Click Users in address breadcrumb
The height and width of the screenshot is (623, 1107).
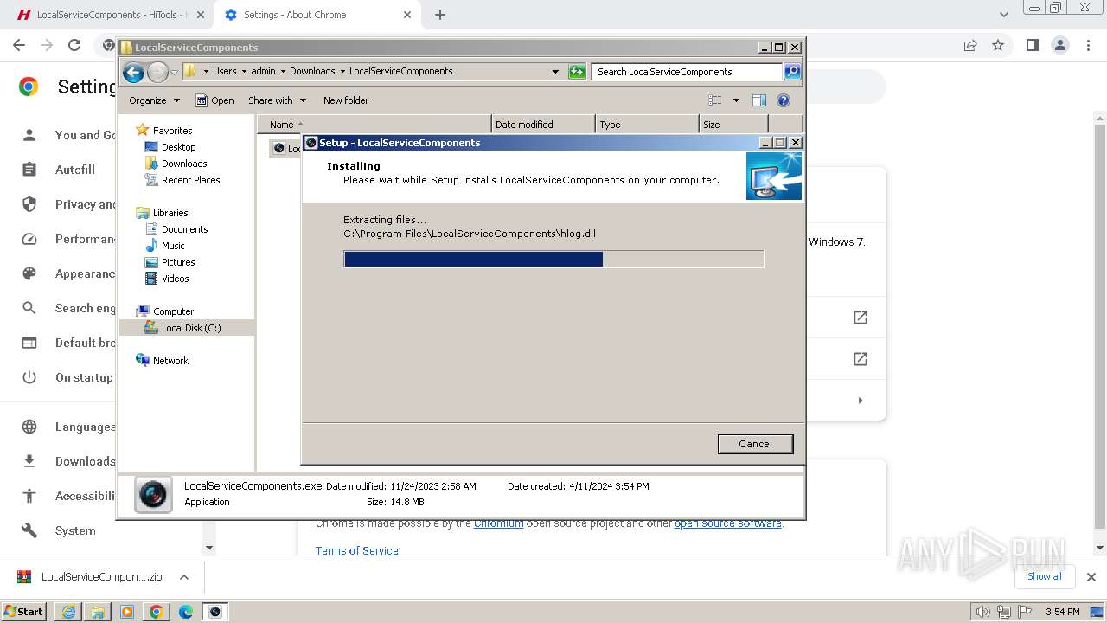224,72
